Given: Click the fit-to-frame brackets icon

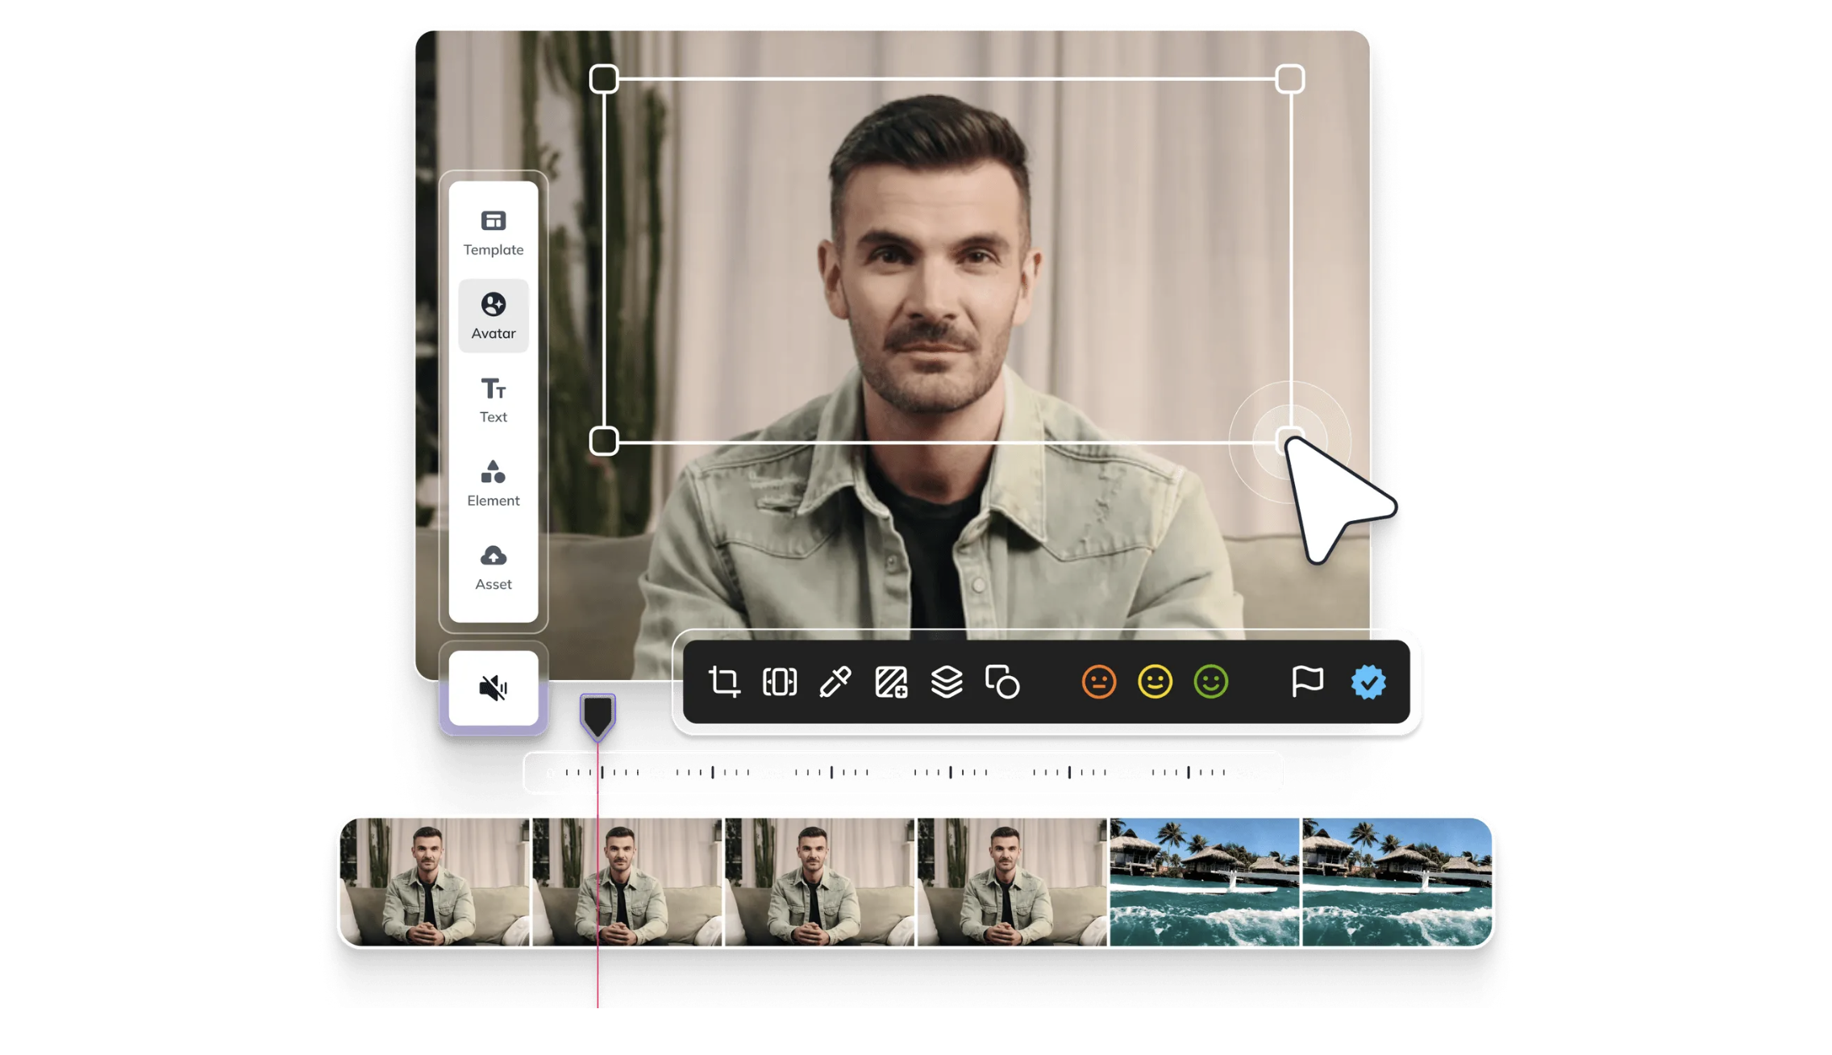Looking at the screenshot, I should [x=779, y=682].
